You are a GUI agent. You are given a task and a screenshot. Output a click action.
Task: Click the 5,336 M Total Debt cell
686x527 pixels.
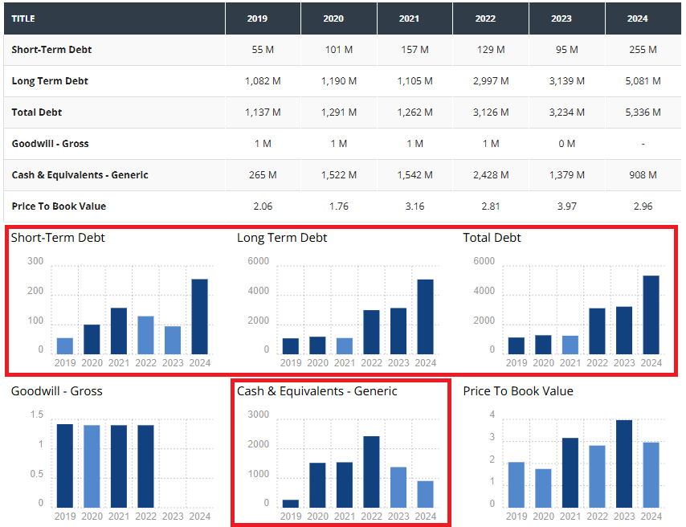point(643,112)
